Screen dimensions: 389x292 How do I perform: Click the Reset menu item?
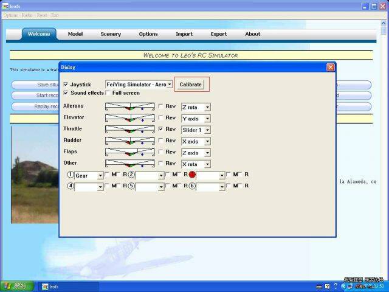coord(42,15)
